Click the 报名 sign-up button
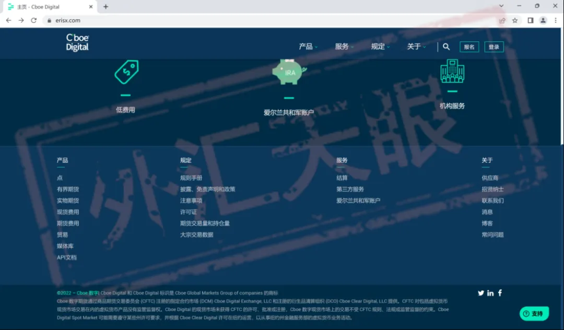The height and width of the screenshot is (330, 564). (x=469, y=46)
